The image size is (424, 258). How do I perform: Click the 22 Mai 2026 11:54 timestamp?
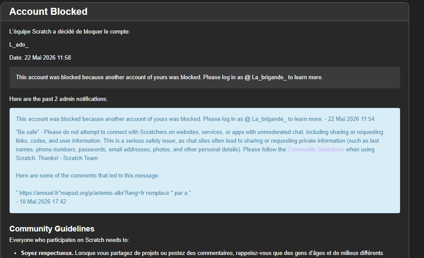[x=351, y=119]
